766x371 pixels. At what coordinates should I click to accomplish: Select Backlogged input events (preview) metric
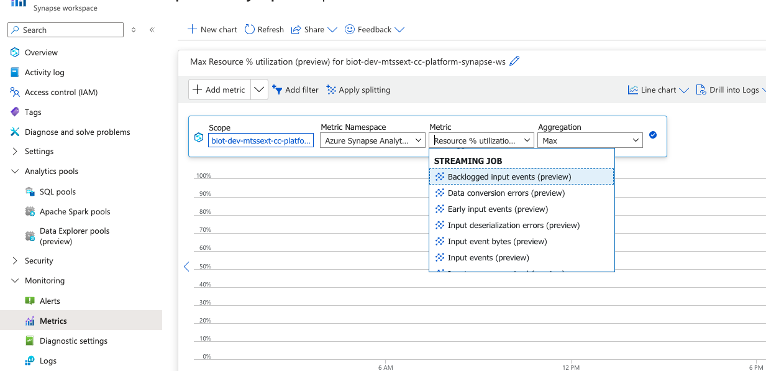pyautogui.click(x=509, y=177)
